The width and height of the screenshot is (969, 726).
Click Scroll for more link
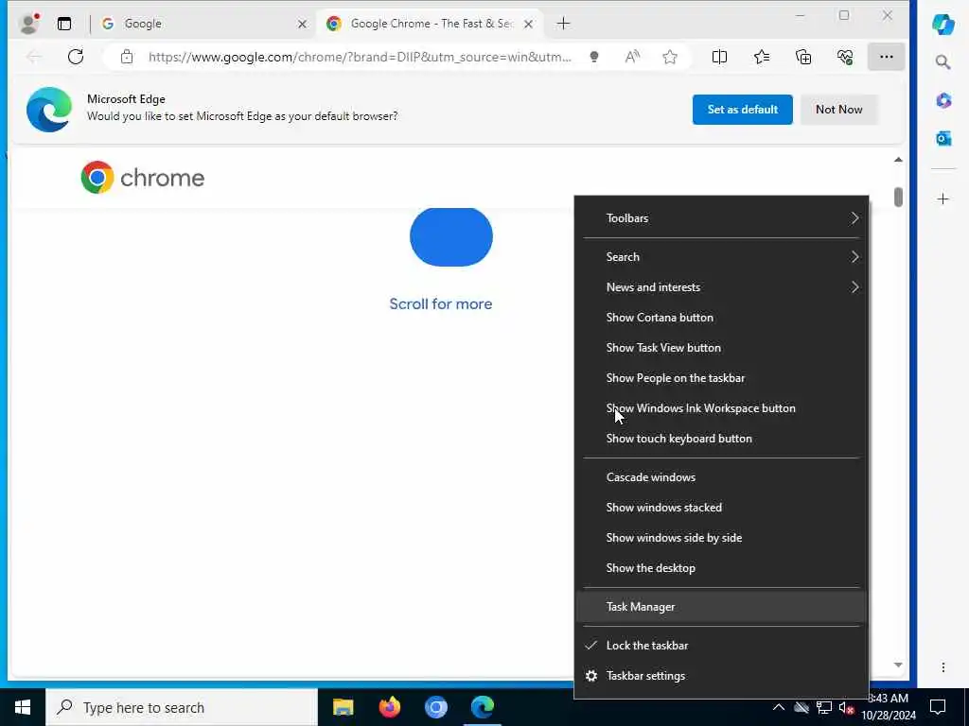(441, 303)
